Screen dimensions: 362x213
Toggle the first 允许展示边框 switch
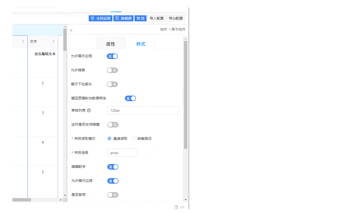click(112, 56)
